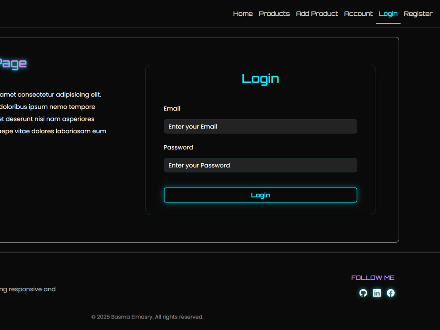Open the Facebook profile icon
The width and height of the screenshot is (440, 330).
tap(391, 293)
